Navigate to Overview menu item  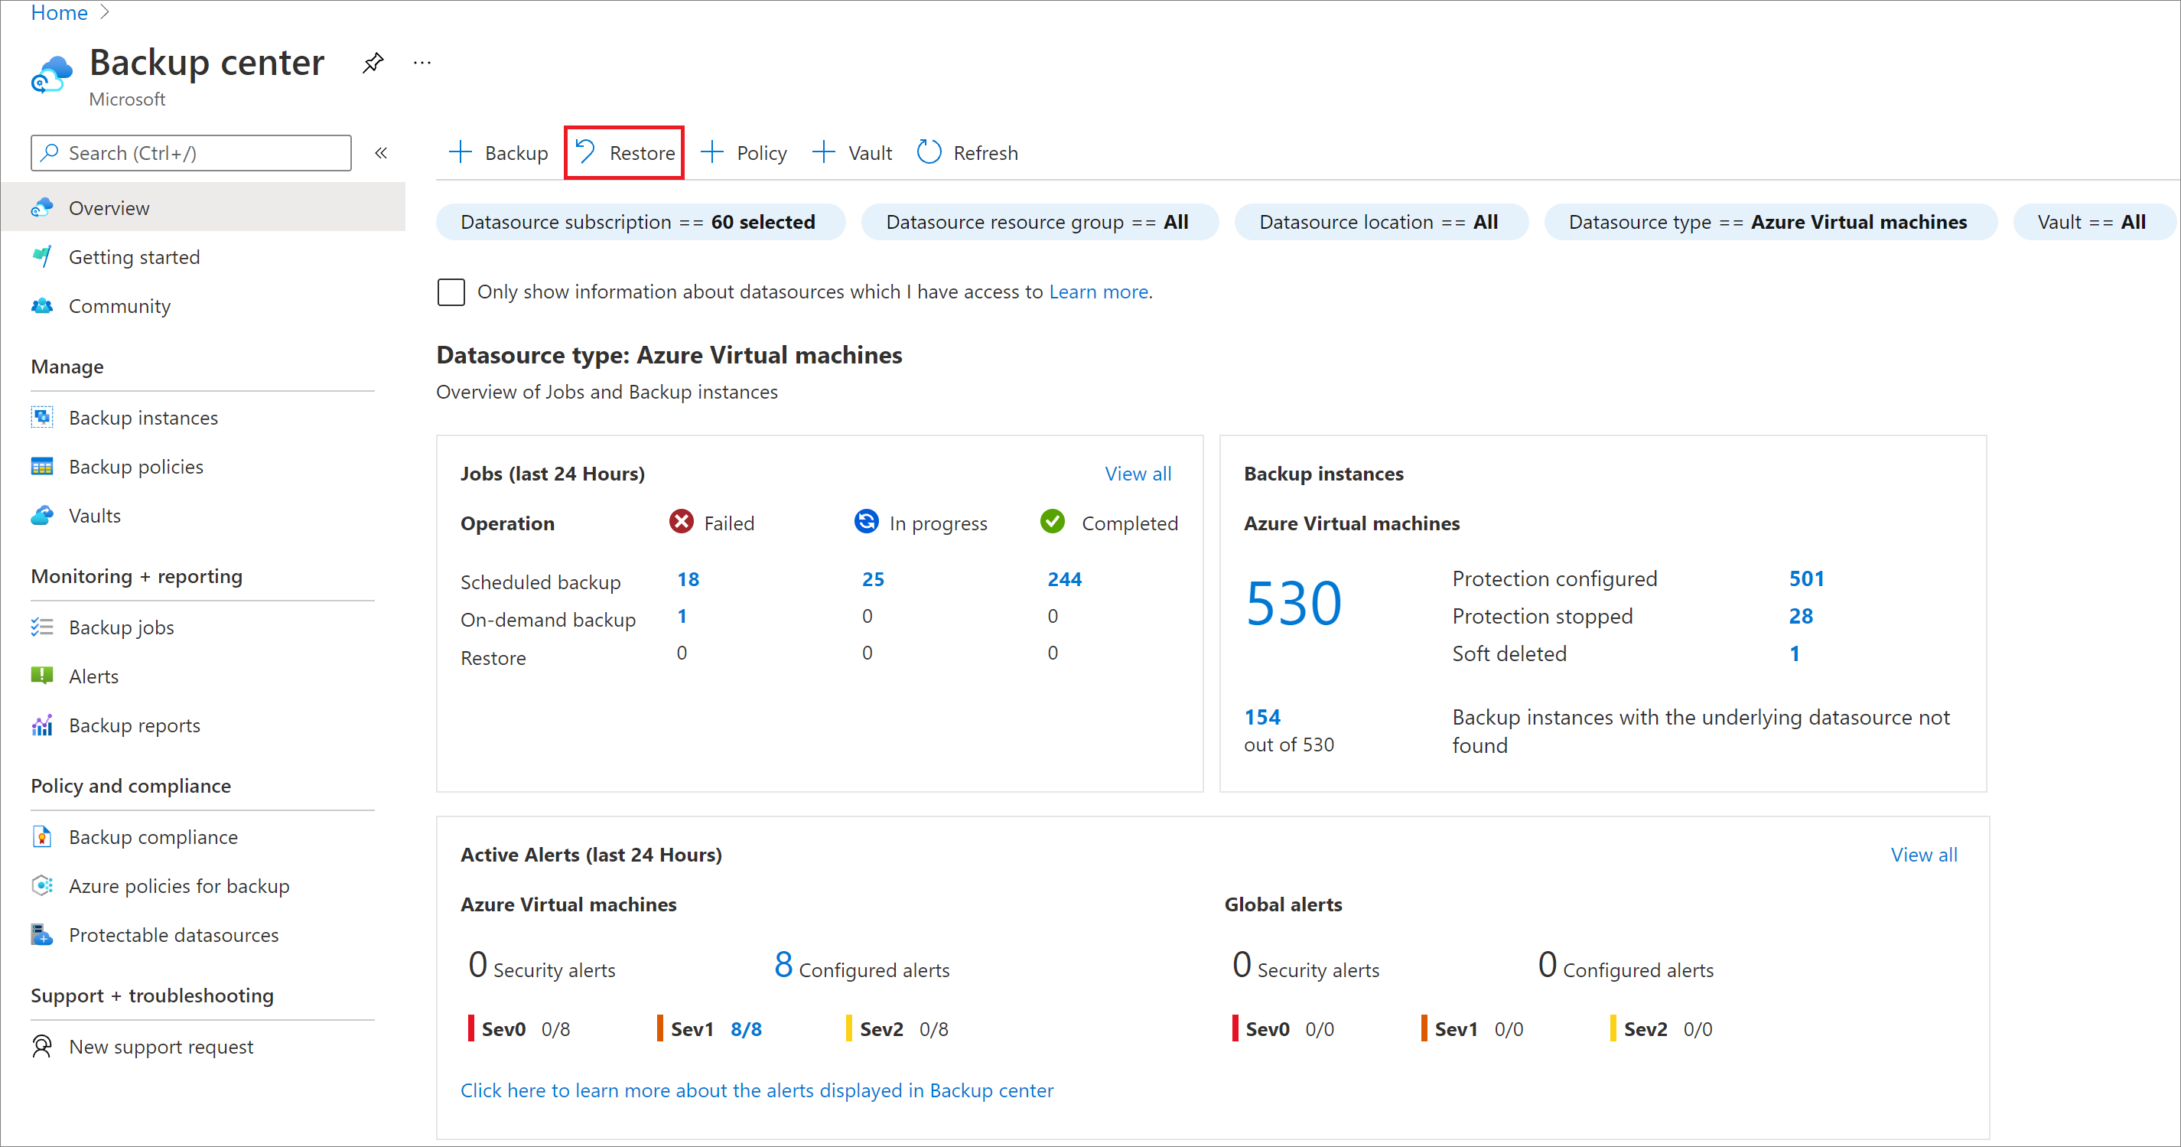(x=109, y=207)
